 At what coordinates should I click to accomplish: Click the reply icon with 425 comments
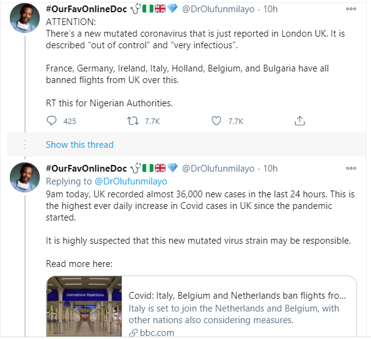[x=51, y=121]
